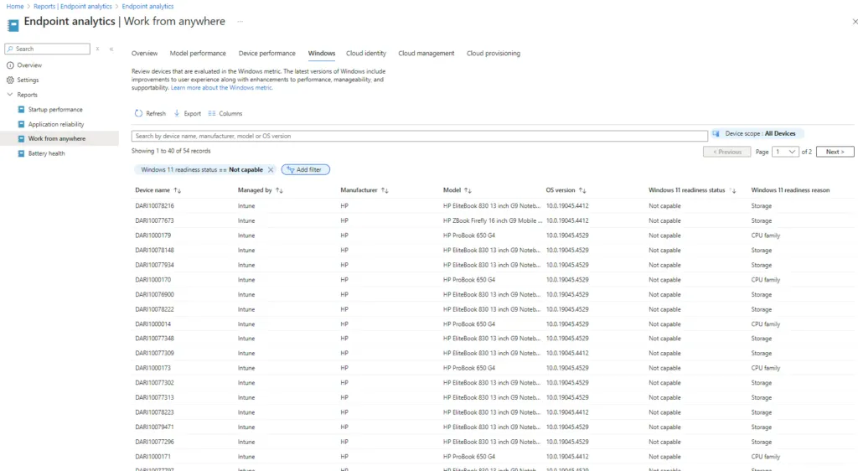Close the Endpoint analytics blade
This screenshot has width=858, height=471.
pos(854,21)
